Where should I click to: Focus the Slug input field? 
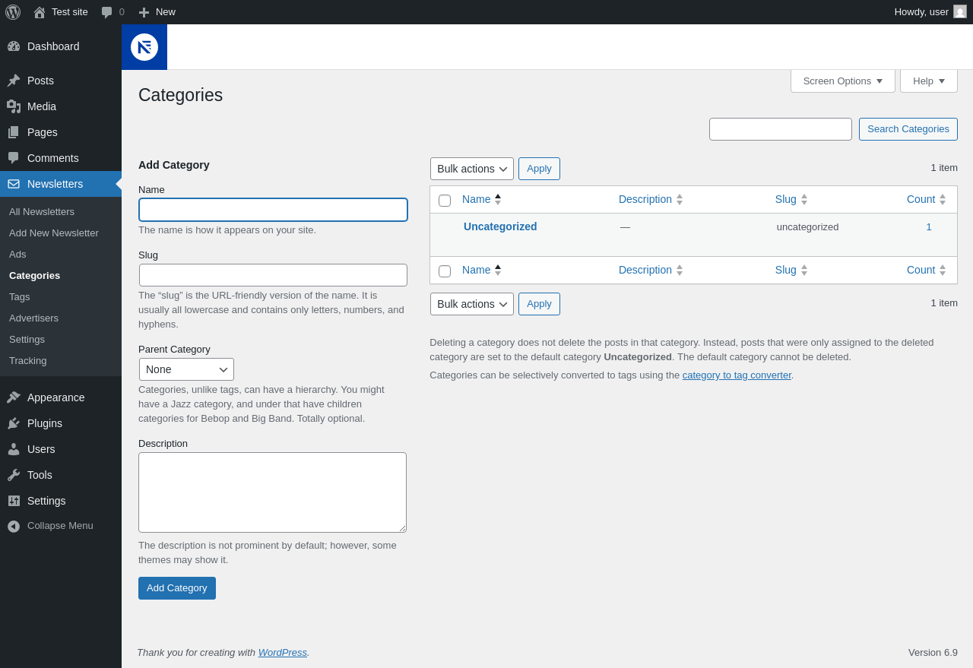[x=274, y=275]
